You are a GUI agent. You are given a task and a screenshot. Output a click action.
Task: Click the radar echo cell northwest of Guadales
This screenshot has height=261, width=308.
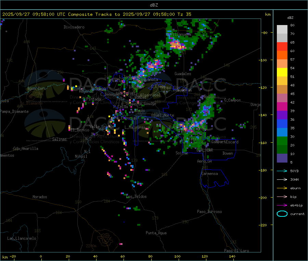154,66
